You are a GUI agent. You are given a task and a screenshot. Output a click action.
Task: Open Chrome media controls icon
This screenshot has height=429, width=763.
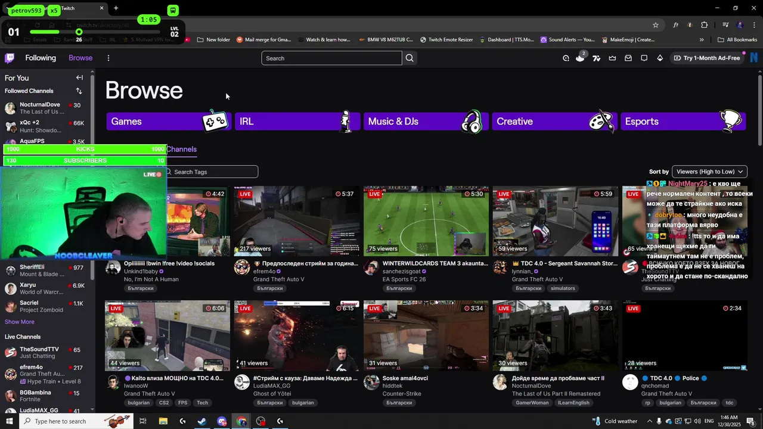[725, 25]
